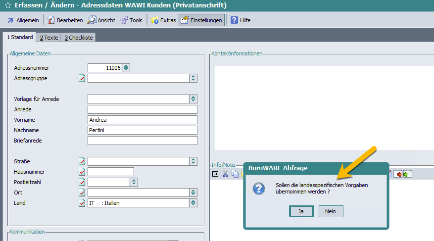Click the maximize note editor icon

[215, 174]
